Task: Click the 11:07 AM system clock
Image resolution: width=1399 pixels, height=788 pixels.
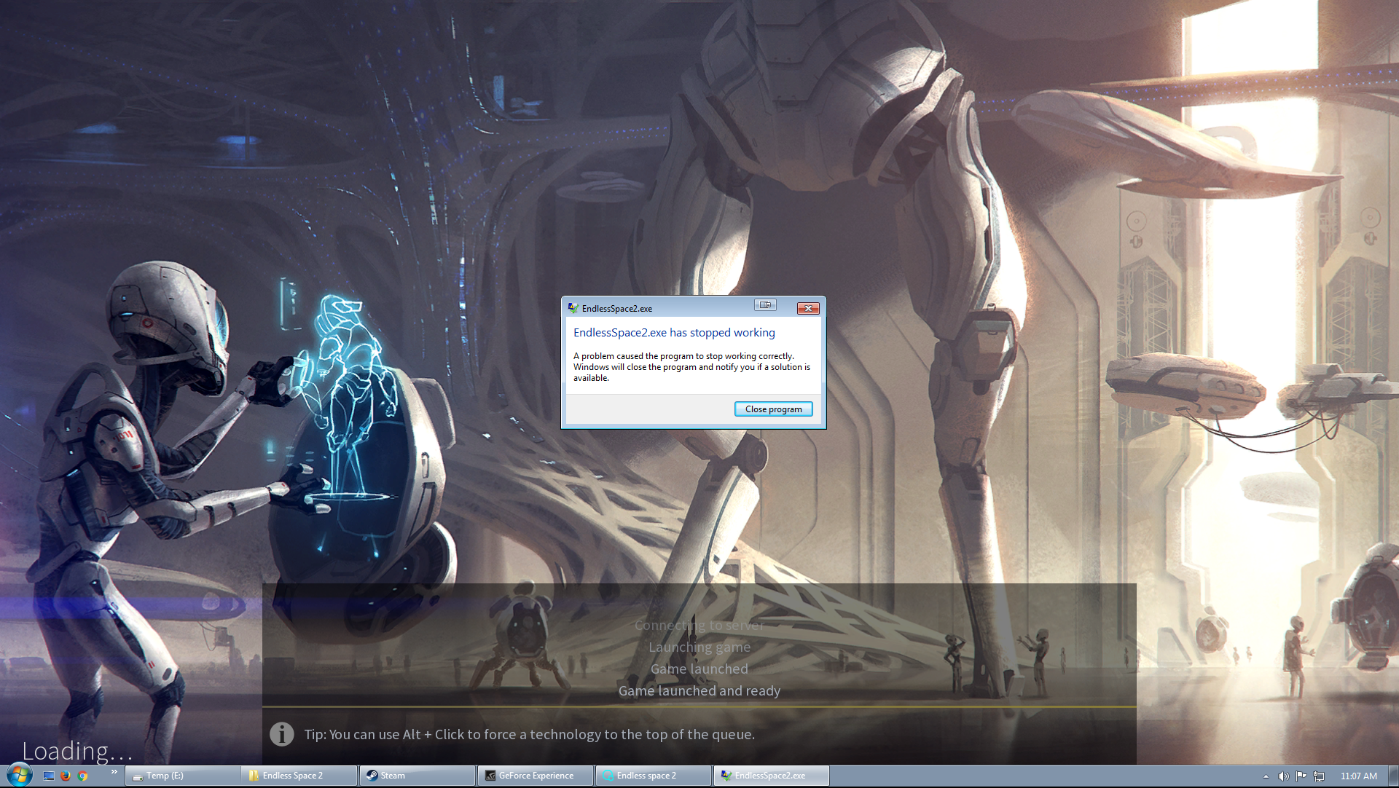Action: pos(1359,776)
